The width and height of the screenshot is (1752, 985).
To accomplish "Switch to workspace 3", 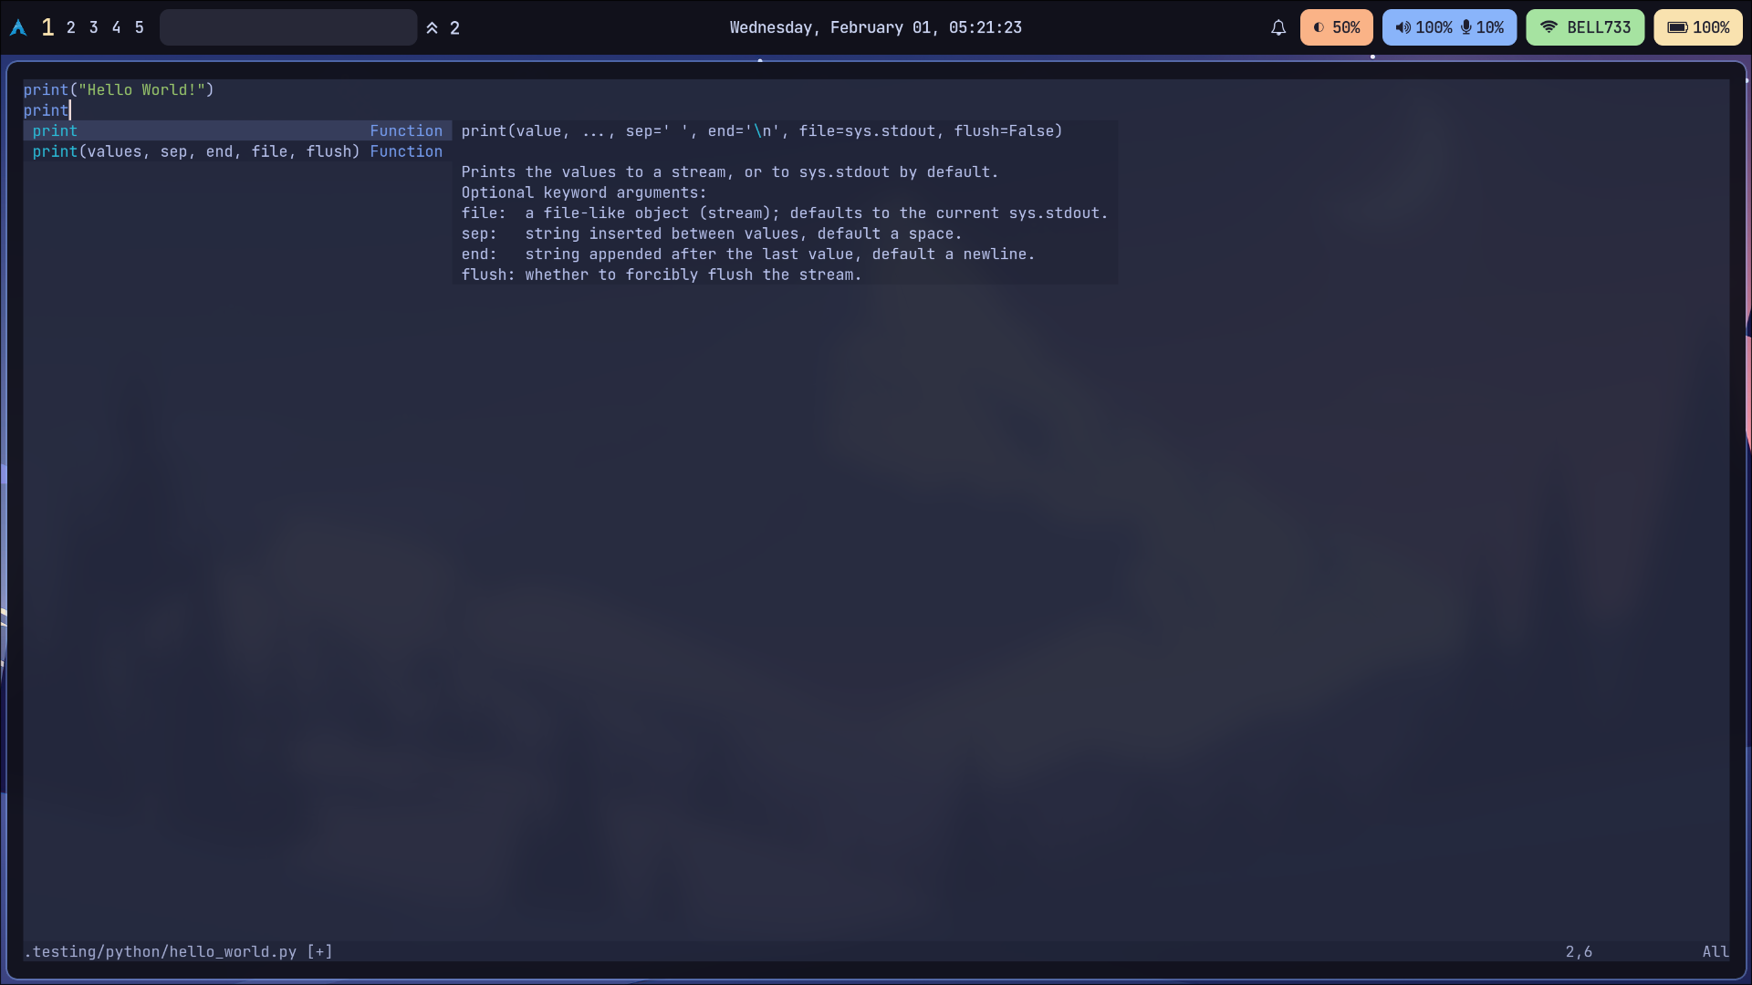I will (x=94, y=27).
